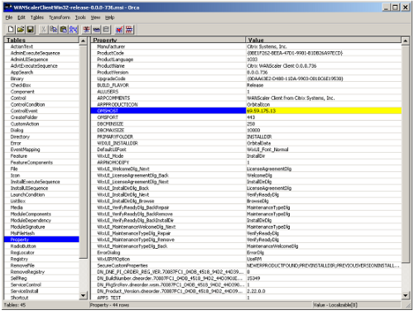Click the Save floppy disk icon
Viewport: 414px width, 315px height.
[31, 30]
